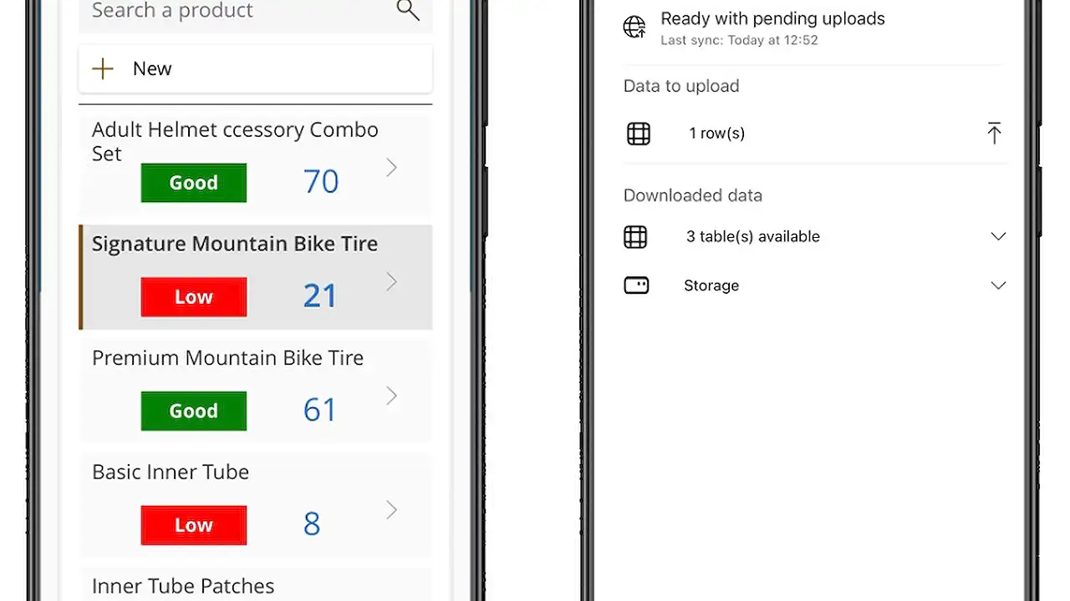Click the Good badge on Adult Helmet item

193,183
